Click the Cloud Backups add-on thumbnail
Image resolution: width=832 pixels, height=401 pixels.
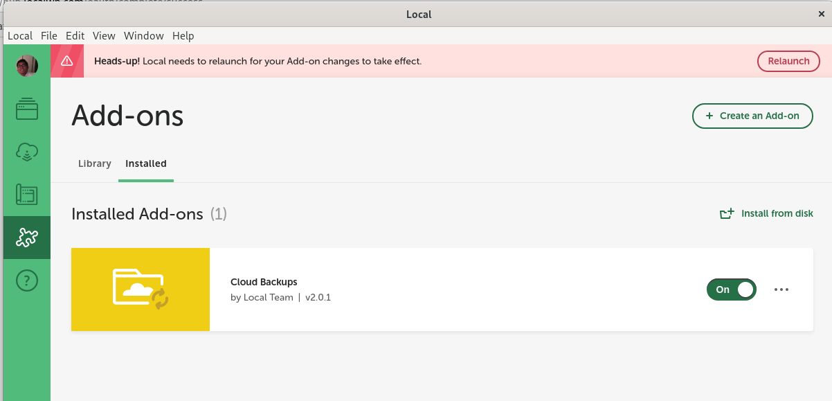141,289
